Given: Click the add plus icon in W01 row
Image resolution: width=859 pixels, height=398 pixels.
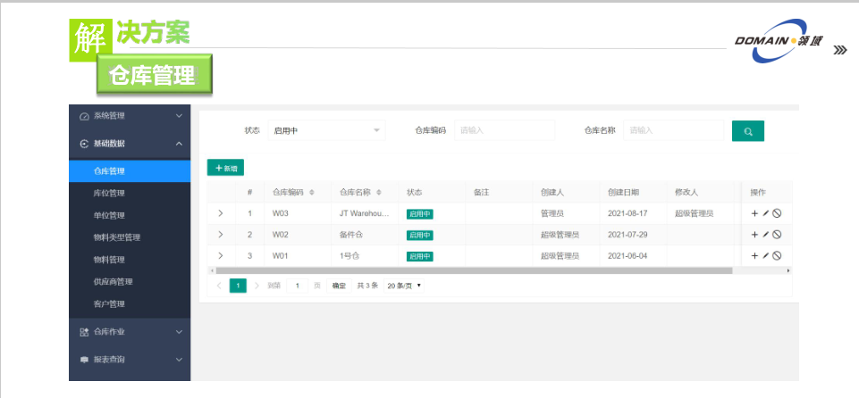Looking at the screenshot, I should pyautogui.click(x=754, y=255).
